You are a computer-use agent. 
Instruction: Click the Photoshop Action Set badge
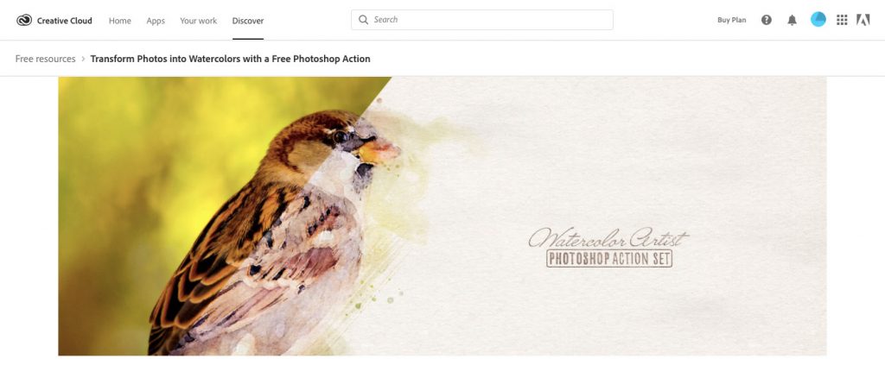(x=609, y=259)
